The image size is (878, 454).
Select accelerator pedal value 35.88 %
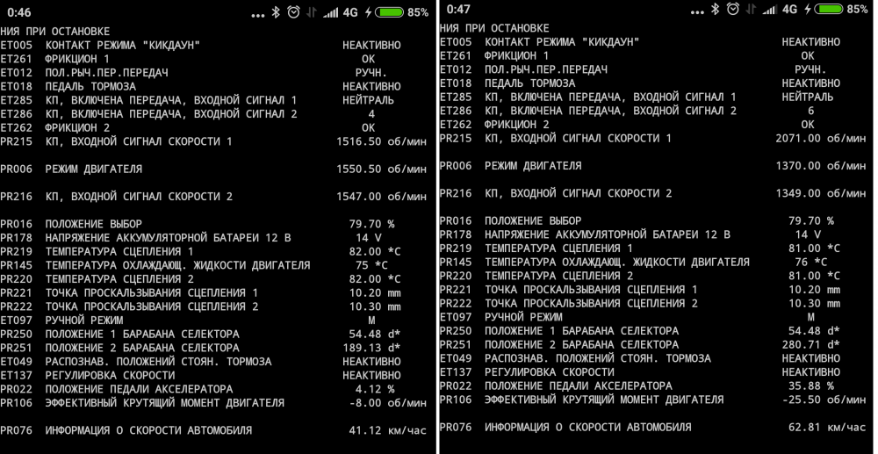(x=810, y=386)
